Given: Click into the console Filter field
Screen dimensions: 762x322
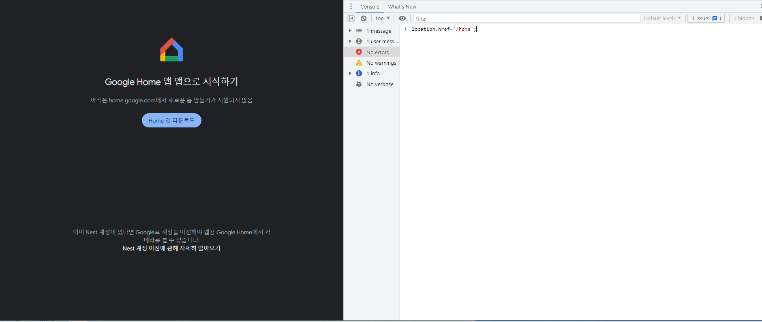Looking at the screenshot, I should [x=527, y=18].
